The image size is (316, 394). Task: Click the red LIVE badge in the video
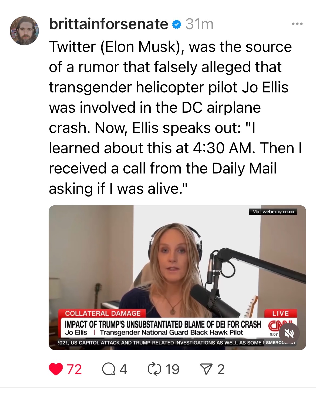(281, 313)
